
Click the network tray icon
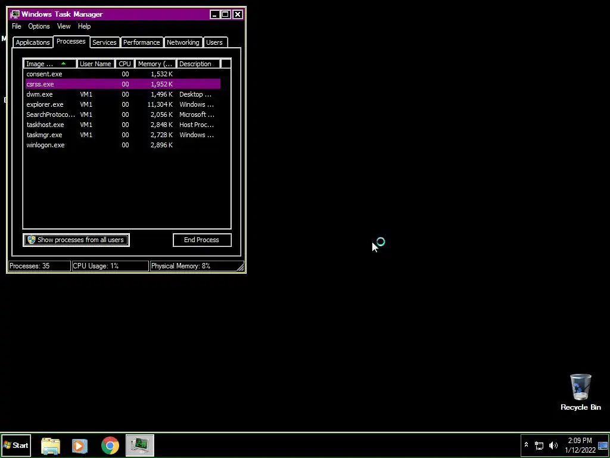(x=539, y=445)
